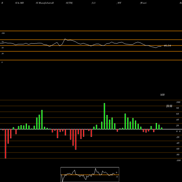
Task: Click the MR axis label -40
Action: pos(178,143)
